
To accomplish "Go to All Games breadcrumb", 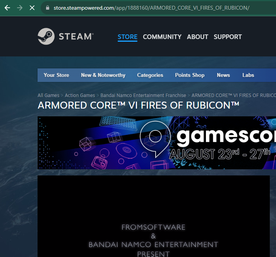I will coord(48,95).
